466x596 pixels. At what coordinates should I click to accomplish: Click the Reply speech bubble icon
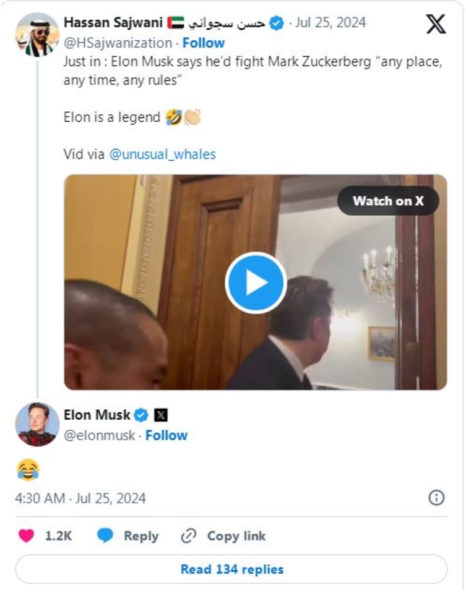point(106,536)
